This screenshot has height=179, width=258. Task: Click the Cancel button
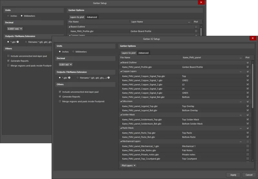[249, 174]
